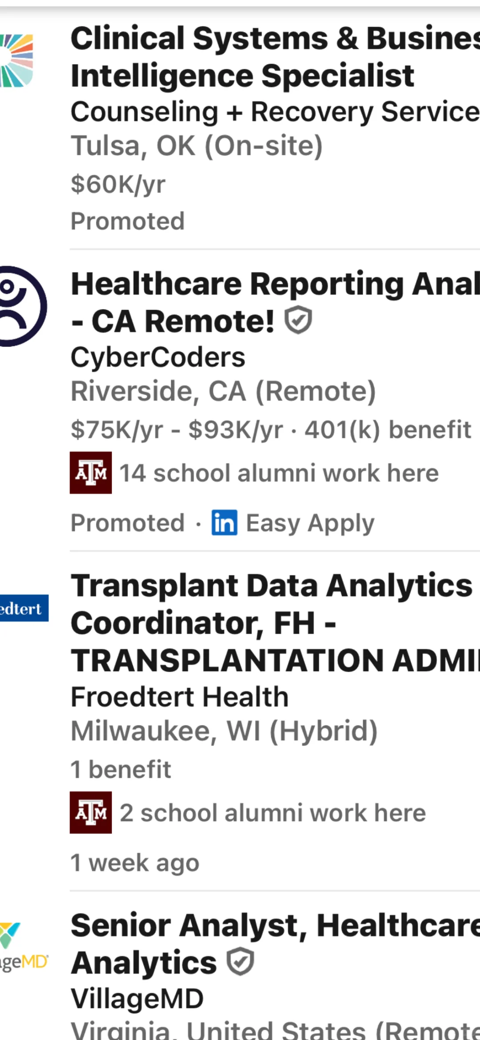The height and width of the screenshot is (1040, 480).
Task: Tap the 14 school alumni work here text
Action: pyautogui.click(x=279, y=473)
